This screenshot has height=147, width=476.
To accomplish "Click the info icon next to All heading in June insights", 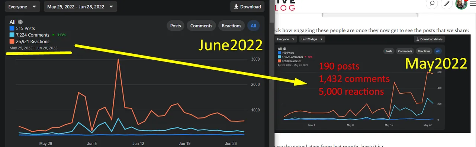I will point(20,22).
